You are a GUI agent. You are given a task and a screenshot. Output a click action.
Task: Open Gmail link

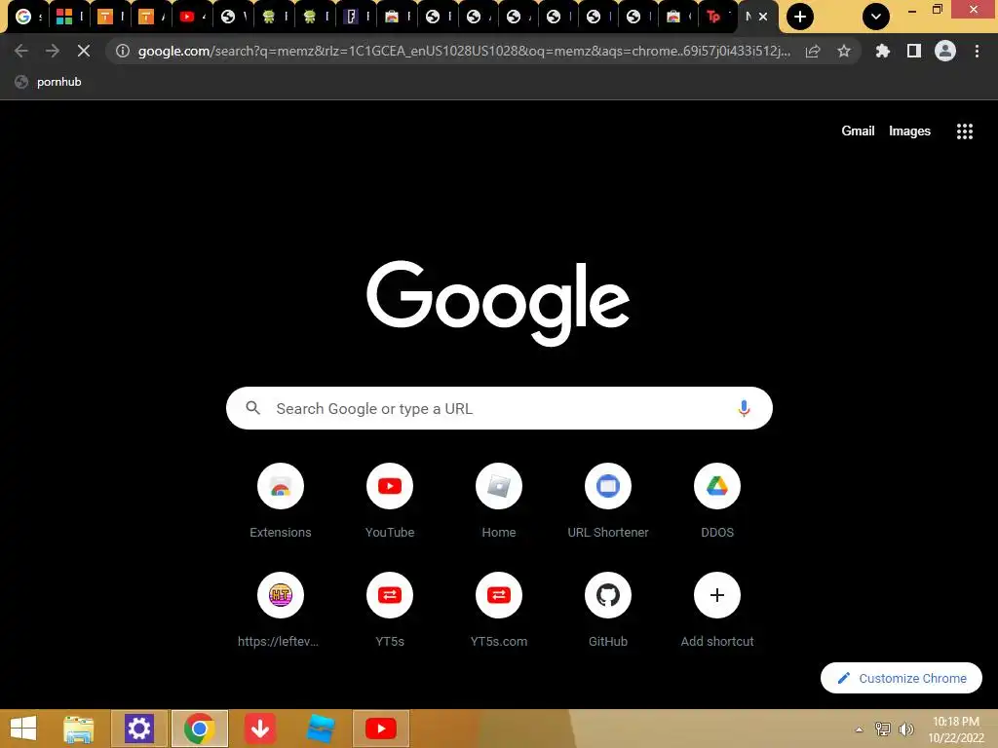coord(858,131)
